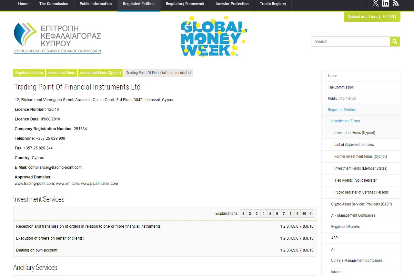The image size is (414, 276).
Task: Open Crypto Asset Services Providers (CASP)
Action: pyautogui.click(x=361, y=204)
